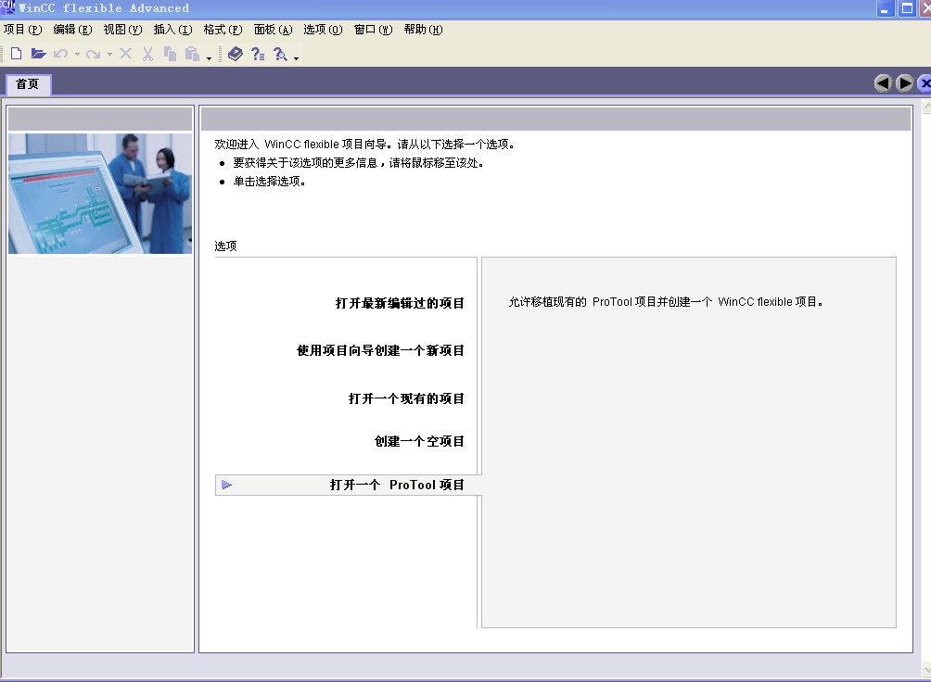Switch to the 首页 tab
The image size is (931, 682).
(x=28, y=84)
